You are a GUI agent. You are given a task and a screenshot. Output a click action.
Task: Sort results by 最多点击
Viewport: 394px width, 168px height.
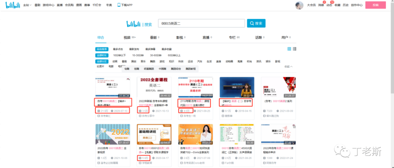click(118, 49)
